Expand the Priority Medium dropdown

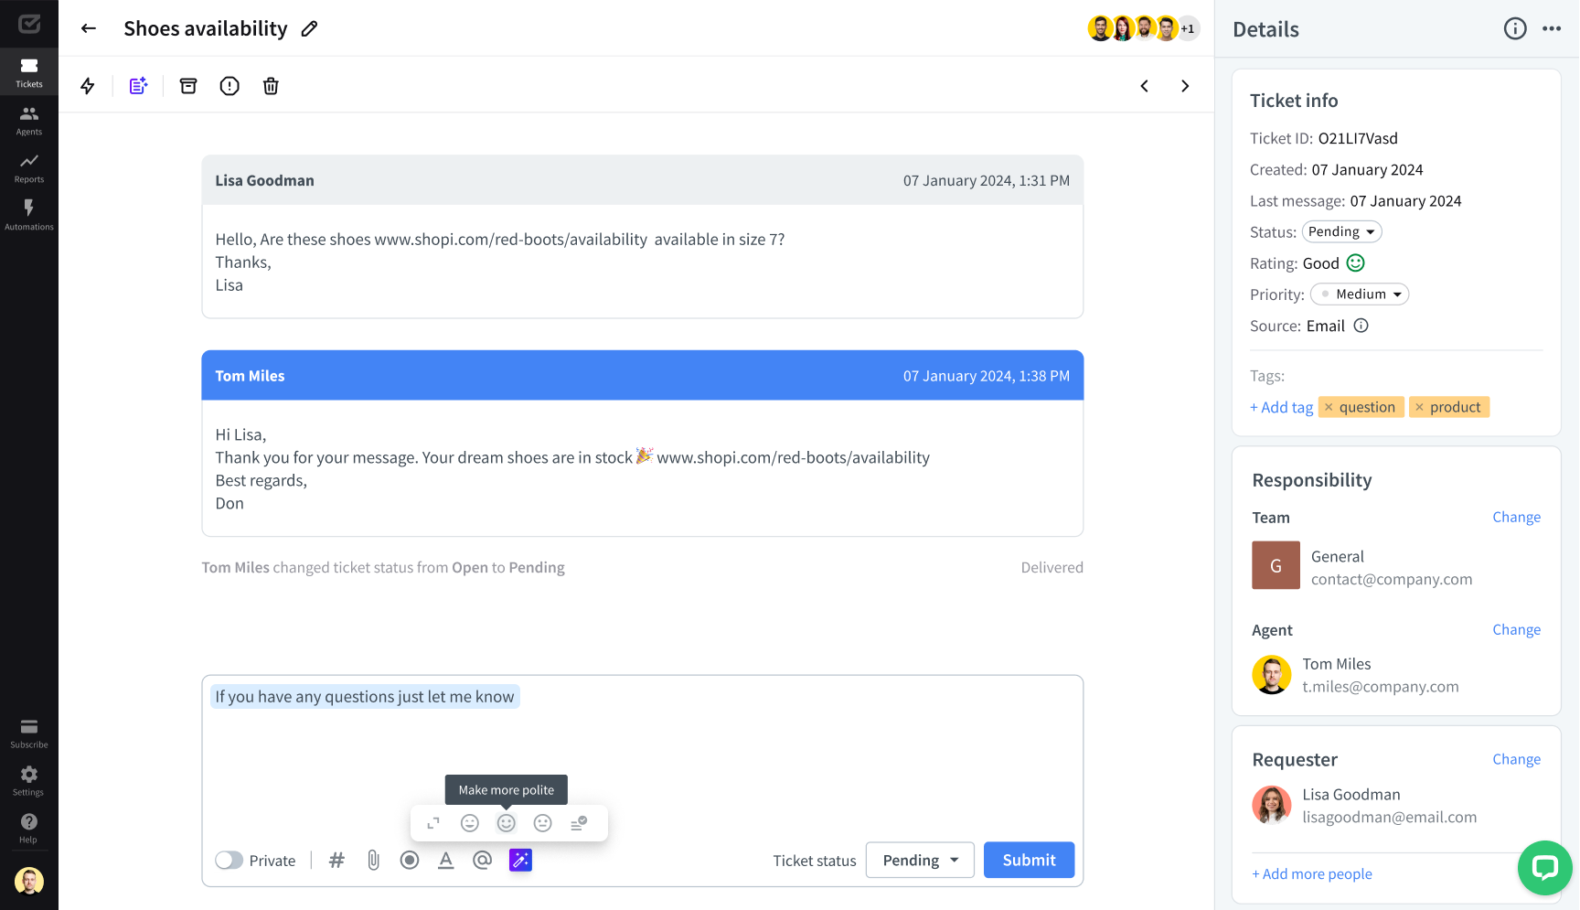[x=1360, y=294]
